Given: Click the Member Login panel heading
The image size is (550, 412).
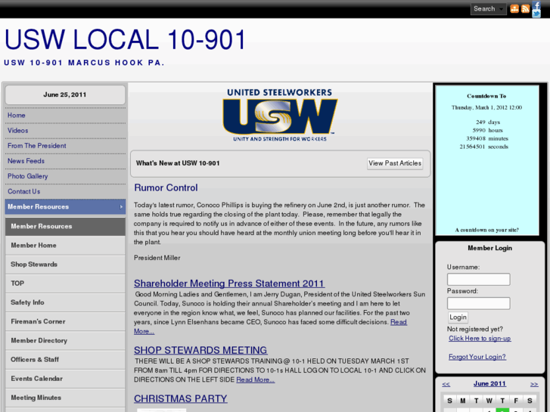Looking at the screenshot, I should tap(489, 248).
